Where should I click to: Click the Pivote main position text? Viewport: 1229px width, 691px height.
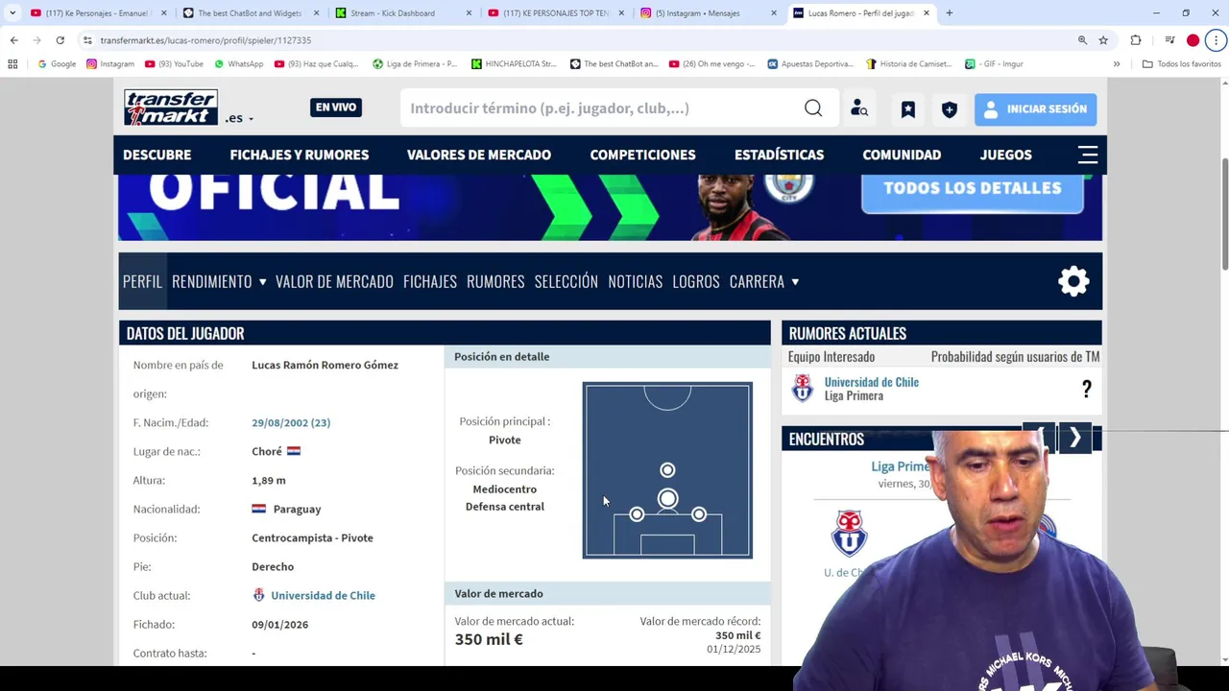(x=504, y=440)
